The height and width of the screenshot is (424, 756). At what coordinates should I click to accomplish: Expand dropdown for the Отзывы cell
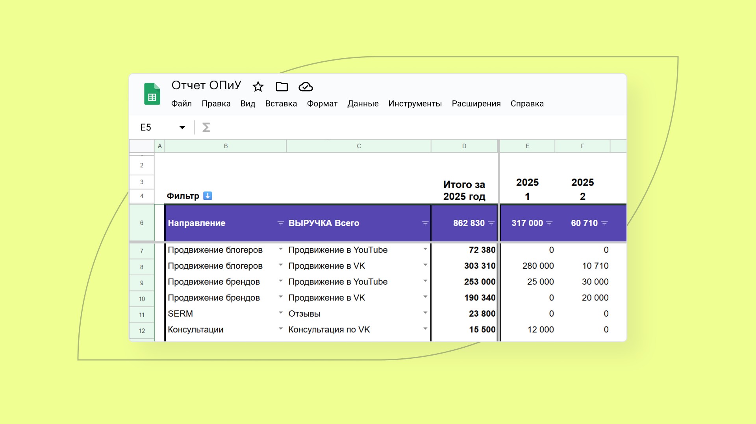425,313
